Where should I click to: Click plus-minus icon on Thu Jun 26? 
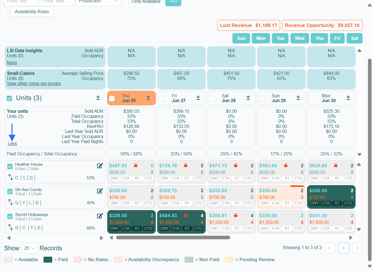[148, 98]
